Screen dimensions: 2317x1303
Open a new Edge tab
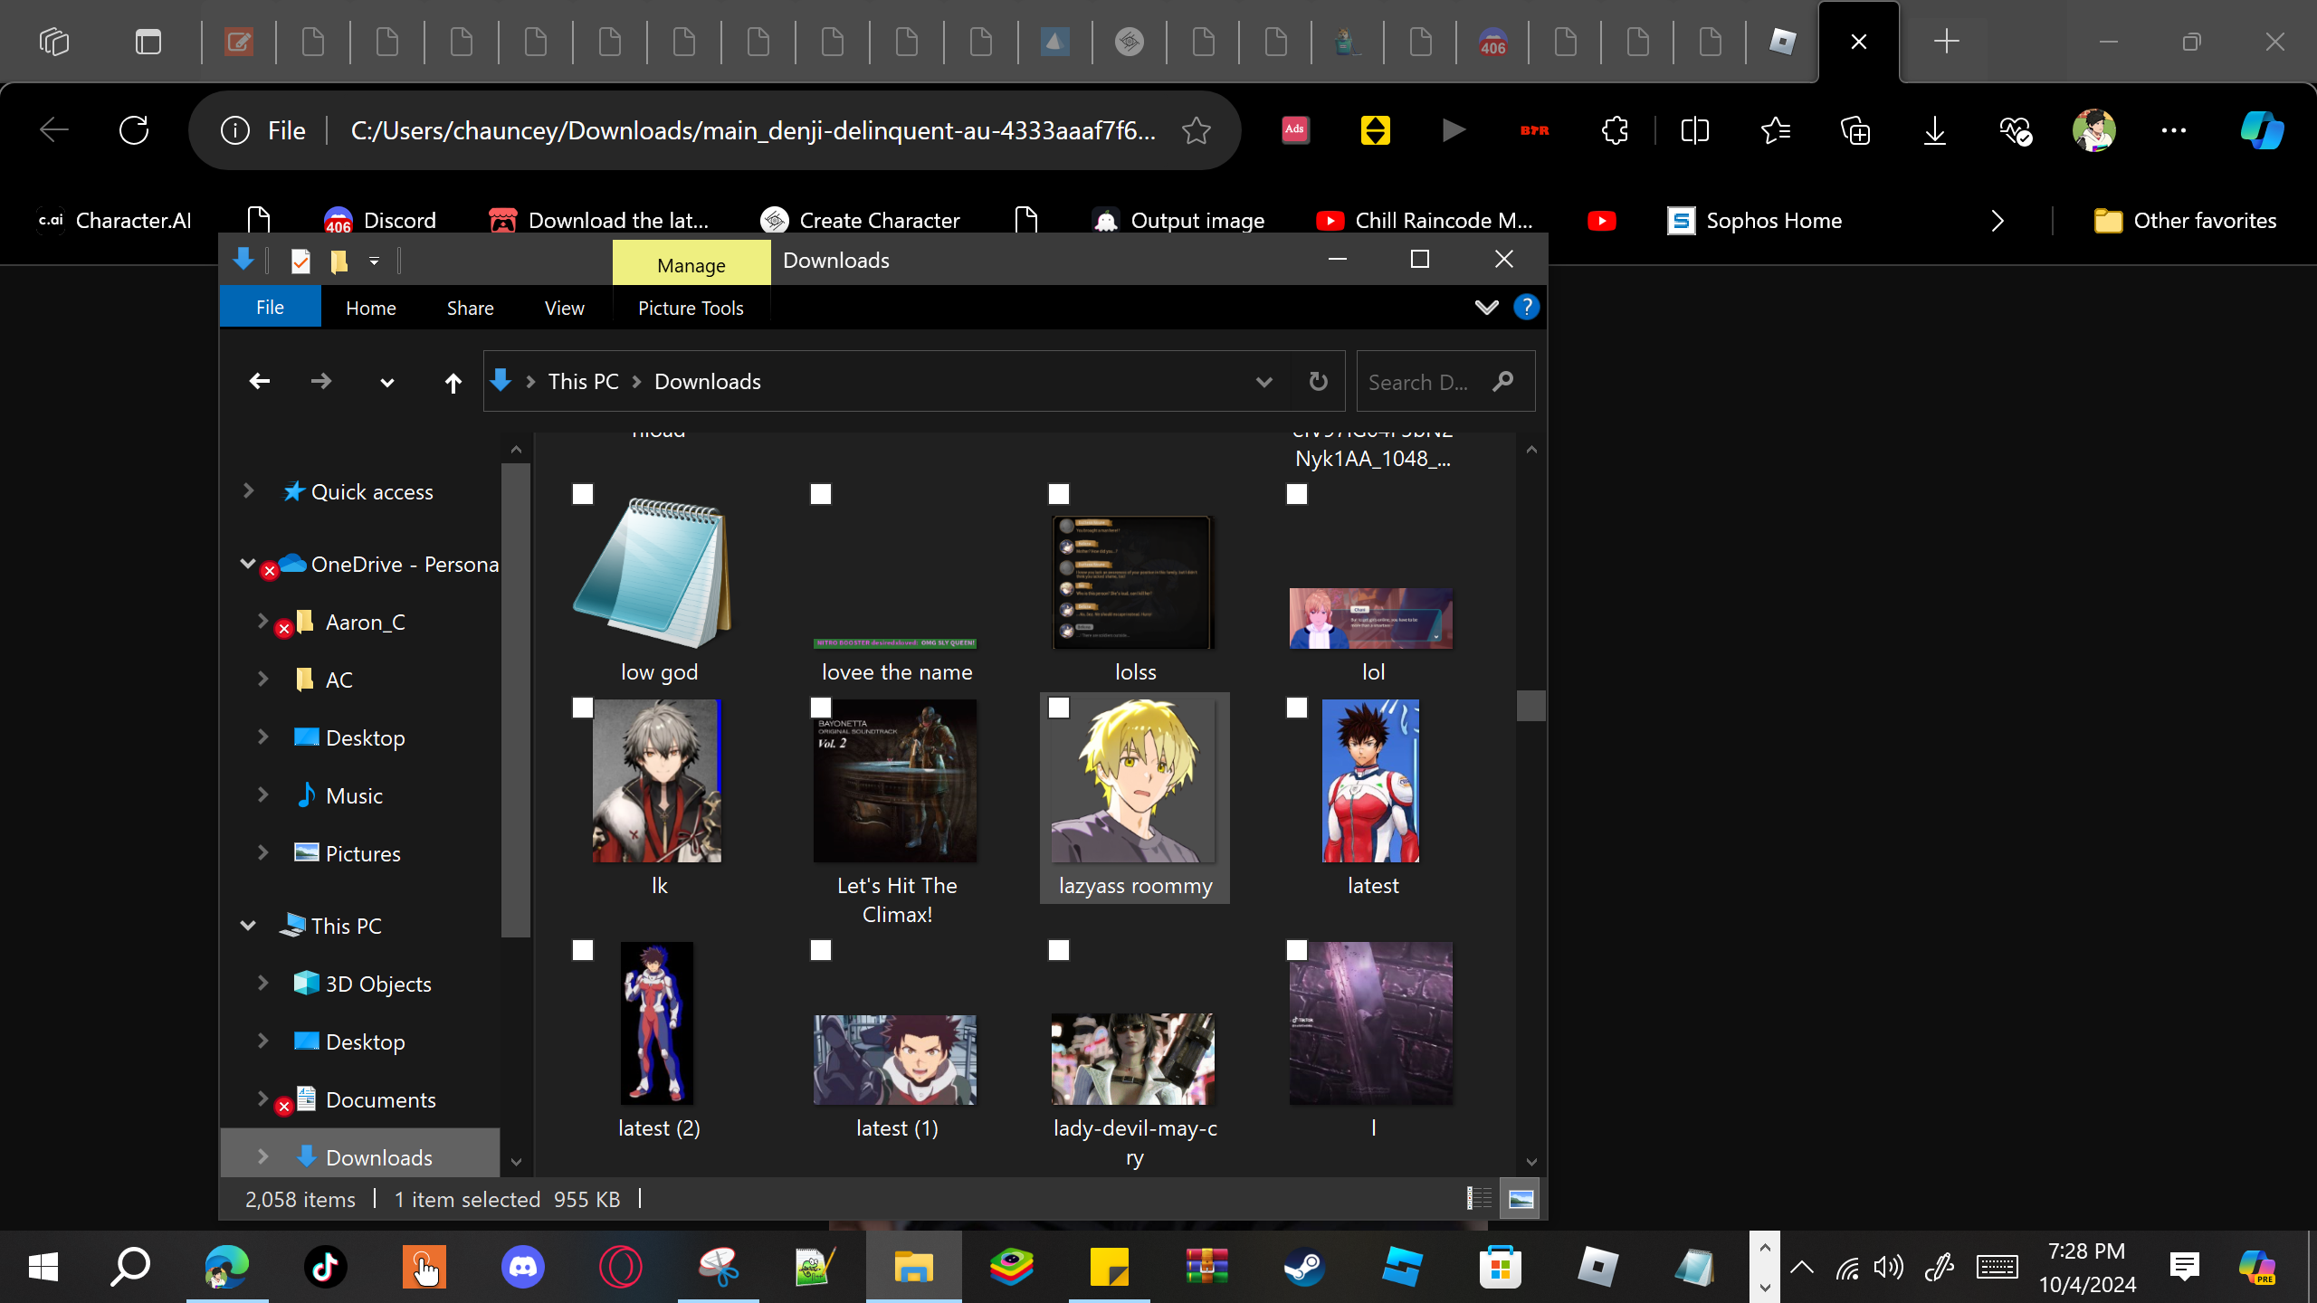point(1946,42)
